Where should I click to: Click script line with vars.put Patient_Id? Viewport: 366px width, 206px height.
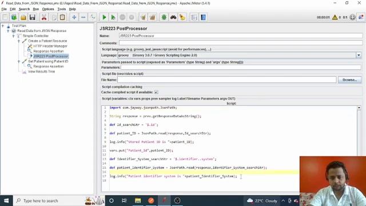click(x=141, y=150)
